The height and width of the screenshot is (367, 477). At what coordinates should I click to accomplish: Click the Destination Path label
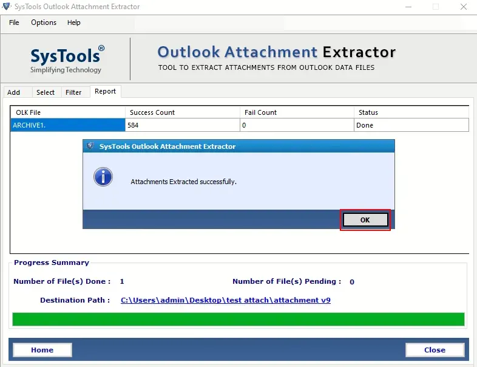[75, 300]
